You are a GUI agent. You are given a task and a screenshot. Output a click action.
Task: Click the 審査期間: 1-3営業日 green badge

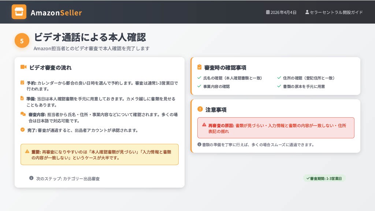click(x=324, y=178)
